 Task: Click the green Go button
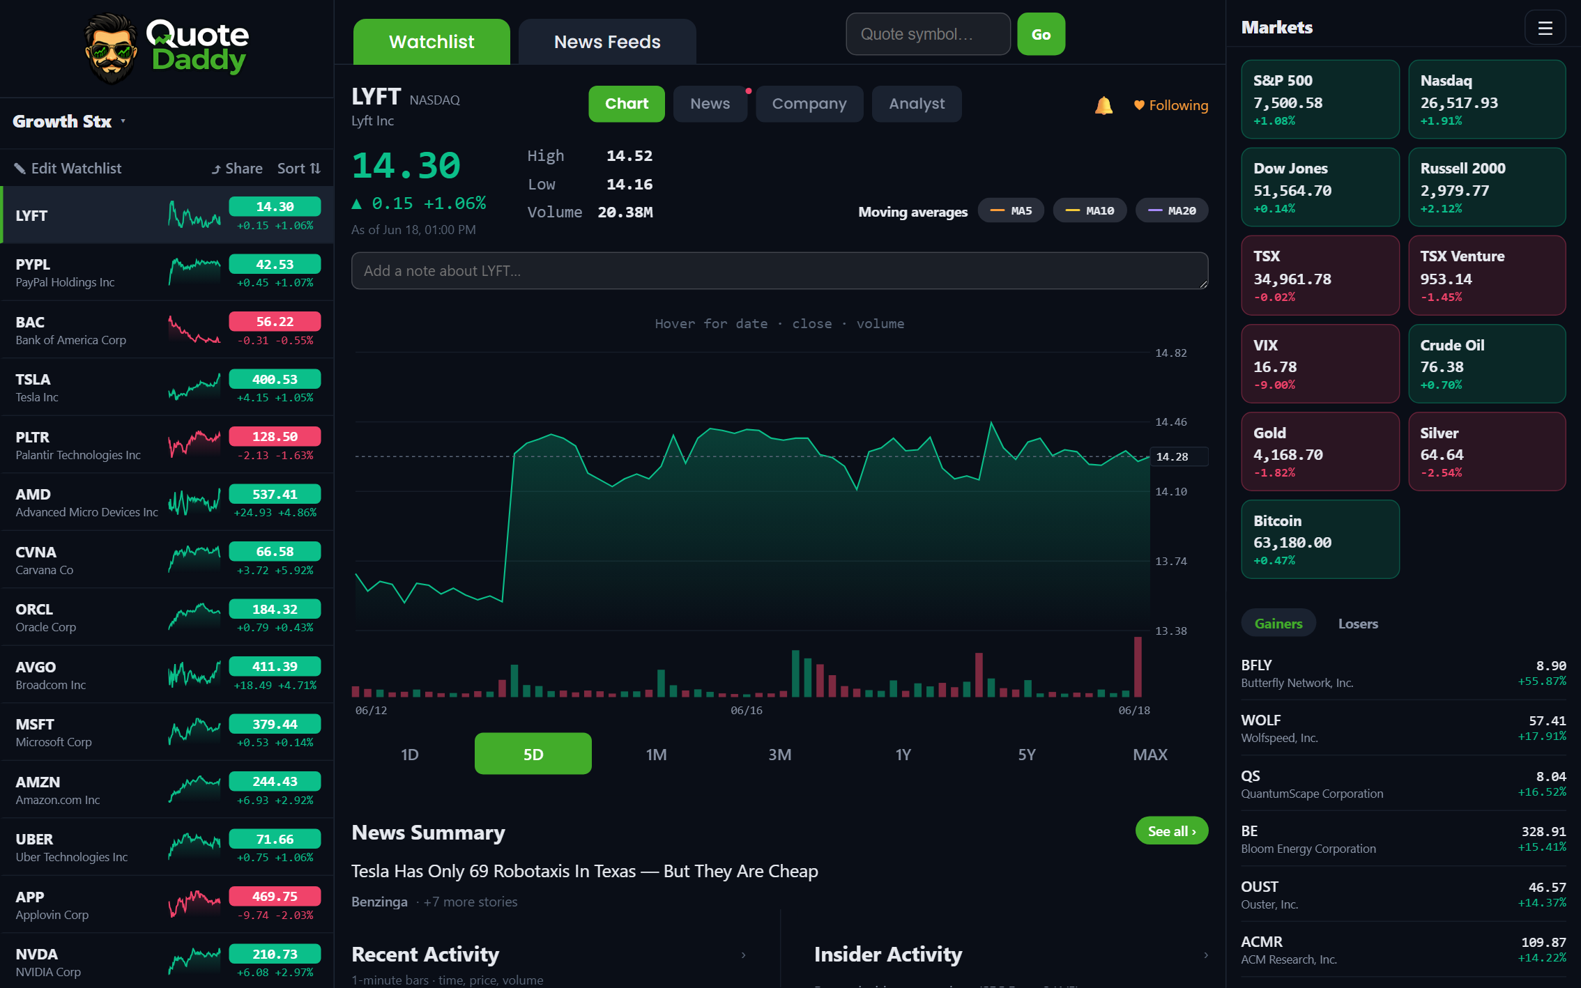[x=1041, y=34]
